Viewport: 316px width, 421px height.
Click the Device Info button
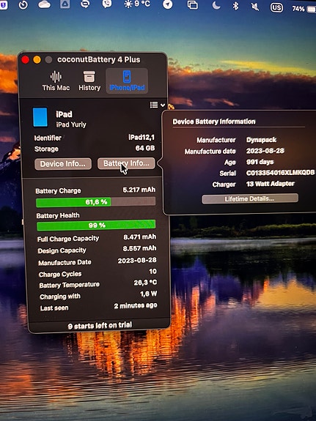pos(63,164)
